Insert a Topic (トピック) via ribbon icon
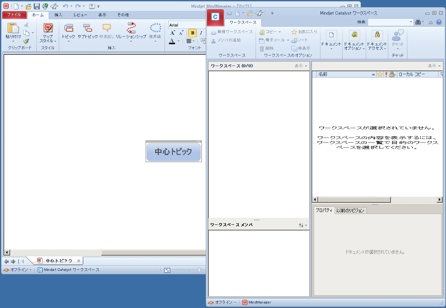This screenshot has width=446, height=308. [68, 28]
